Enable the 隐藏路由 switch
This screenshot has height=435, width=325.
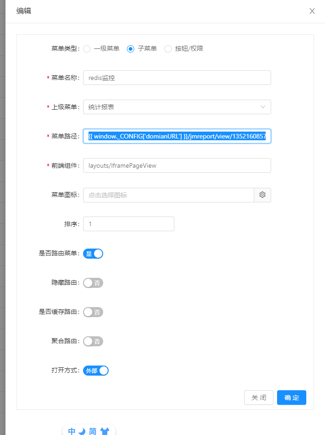click(x=93, y=283)
